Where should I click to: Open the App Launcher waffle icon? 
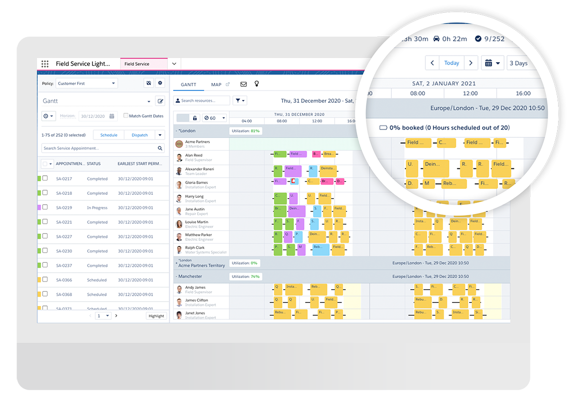[x=45, y=64]
